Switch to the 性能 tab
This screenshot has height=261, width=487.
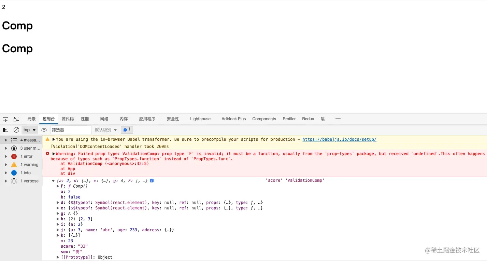85,119
